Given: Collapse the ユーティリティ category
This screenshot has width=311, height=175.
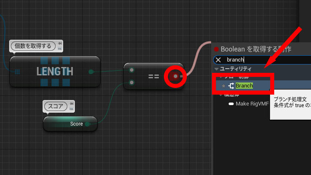Looking at the screenshot, I should (217, 69).
